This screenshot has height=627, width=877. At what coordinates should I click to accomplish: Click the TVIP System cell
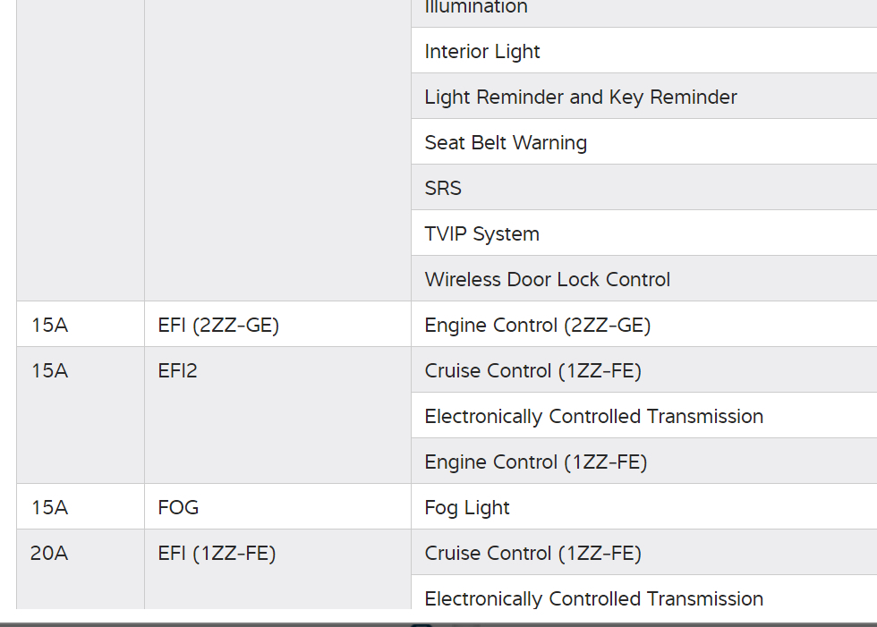[481, 234]
